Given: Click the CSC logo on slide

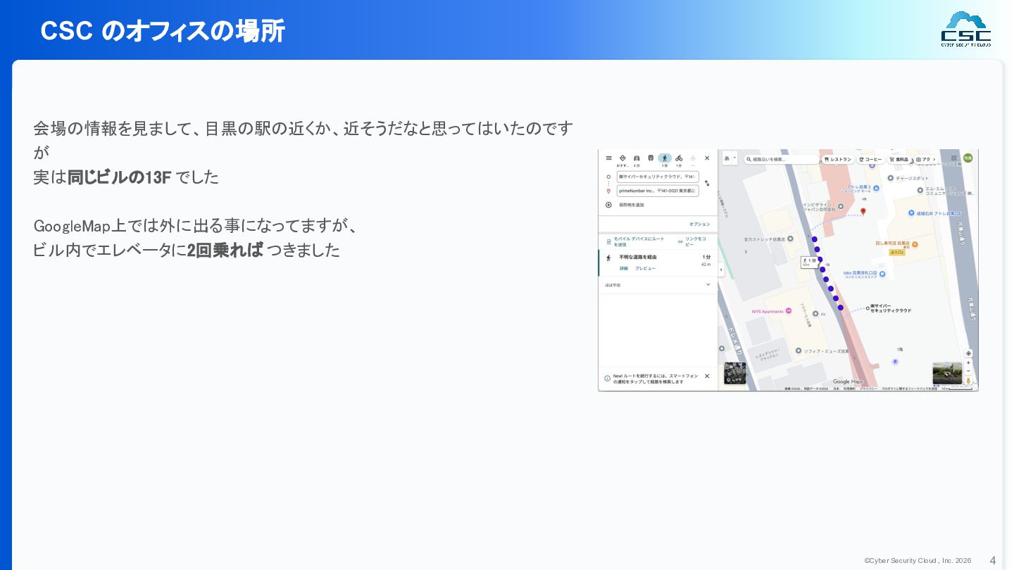Looking at the screenshot, I should (x=965, y=29).
